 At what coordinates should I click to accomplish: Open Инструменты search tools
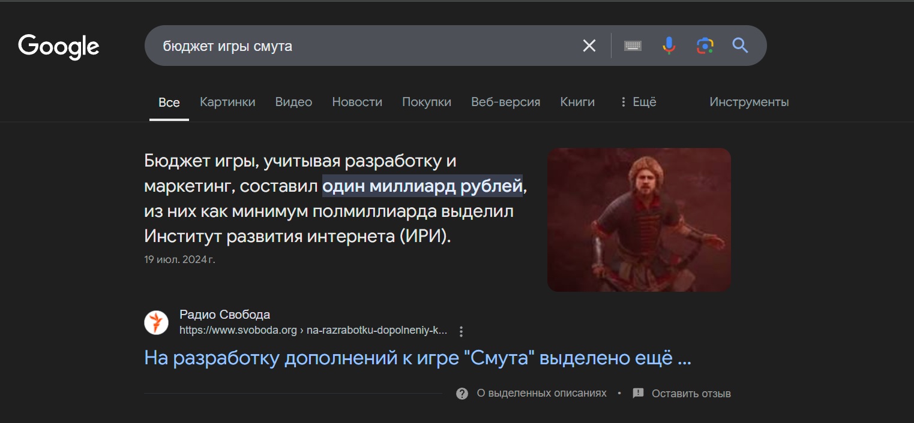749,102
